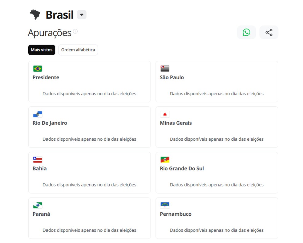The width and height of the screenshot is (303, 243).
Task: Click the Brasil page heading
Action: point(59,15)
